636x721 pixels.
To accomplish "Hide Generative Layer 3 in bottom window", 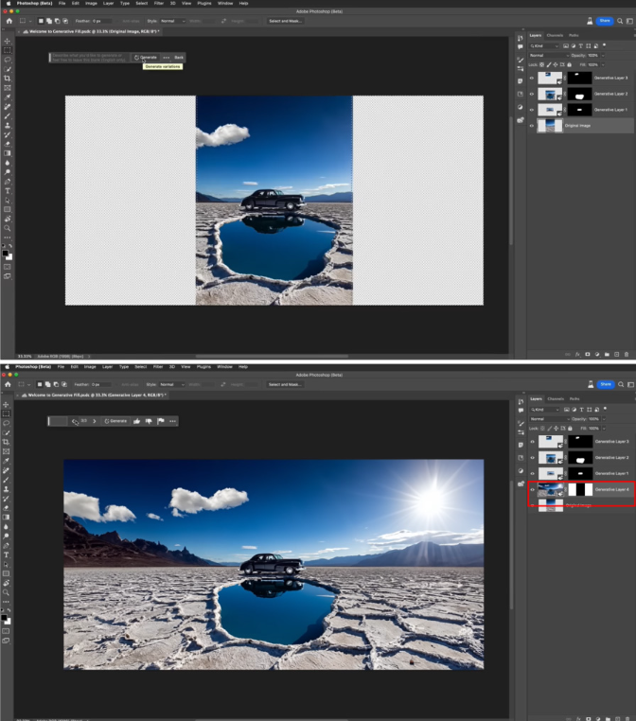I will pyautogui.click(x=533, y=442).
